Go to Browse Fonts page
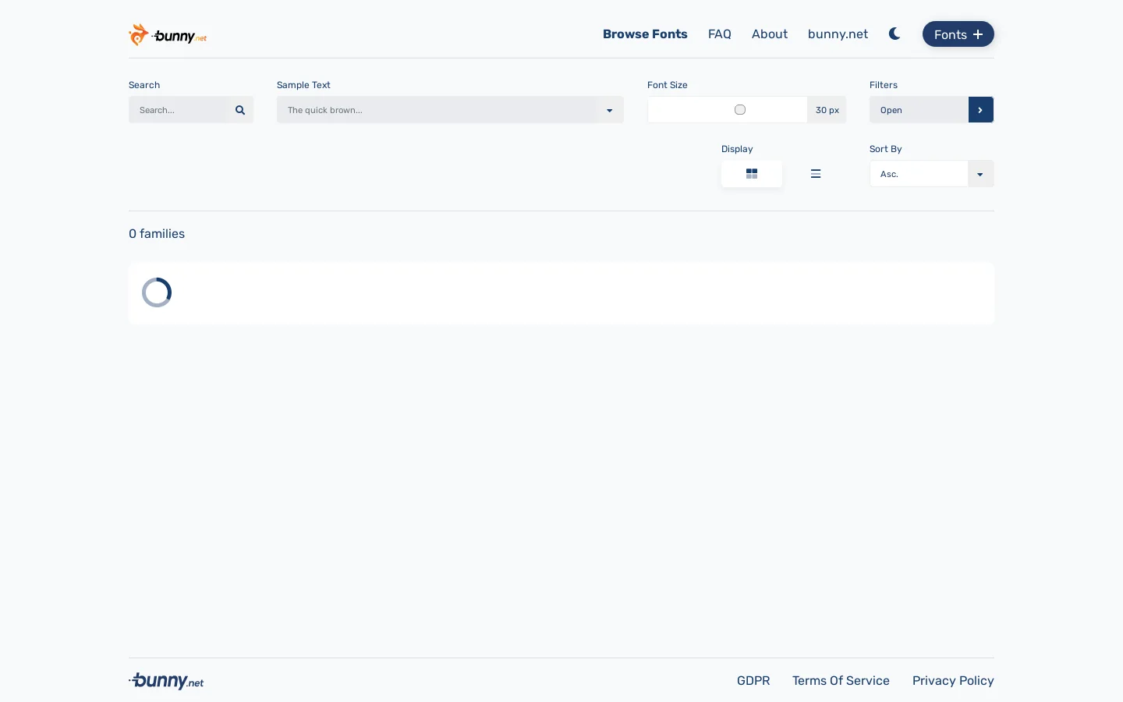 (x=645, y=34)
